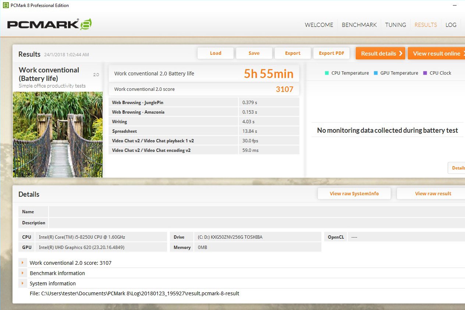Open the TUNING tab
This screenshot has width=465, height=310.
(x=395, y=25)
